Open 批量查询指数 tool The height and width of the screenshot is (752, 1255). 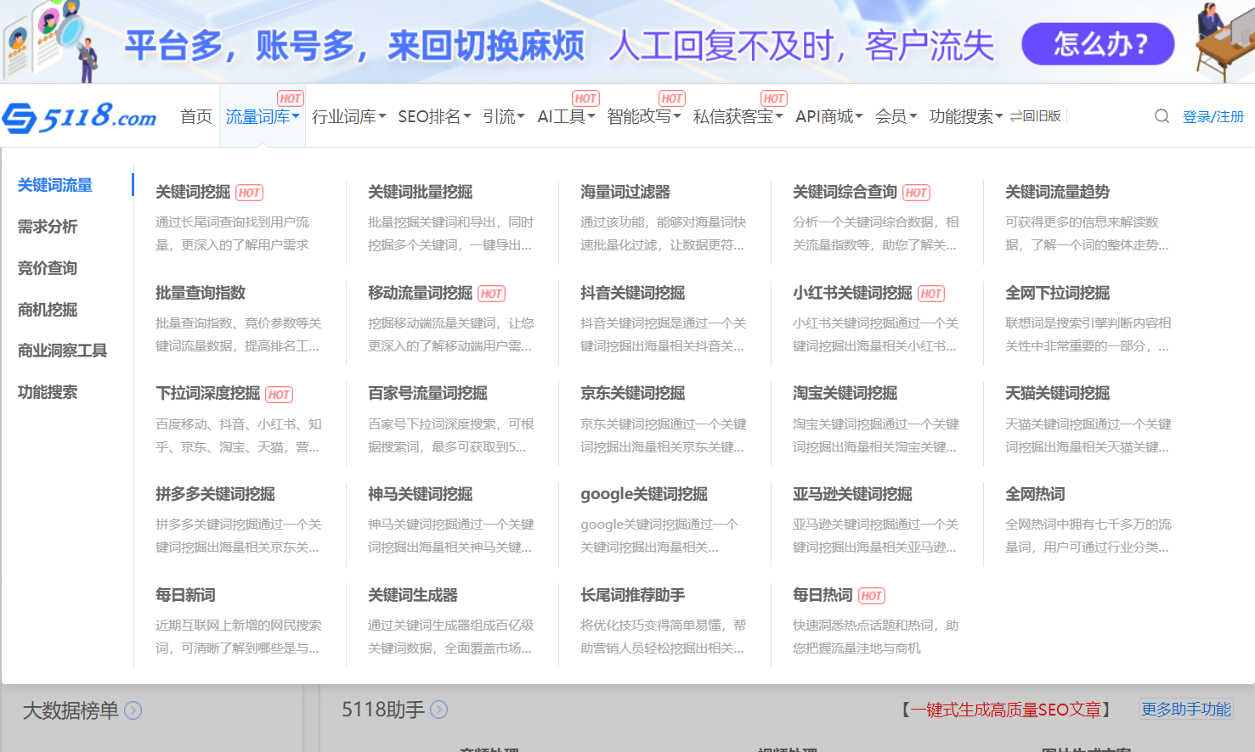[x=201, y=293]
